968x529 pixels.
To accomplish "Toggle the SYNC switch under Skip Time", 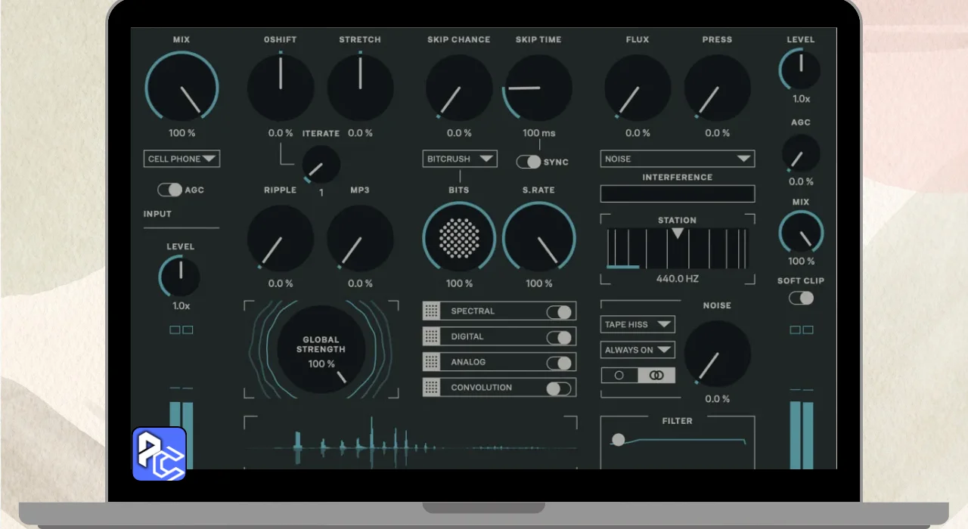I will click(529, 162).
